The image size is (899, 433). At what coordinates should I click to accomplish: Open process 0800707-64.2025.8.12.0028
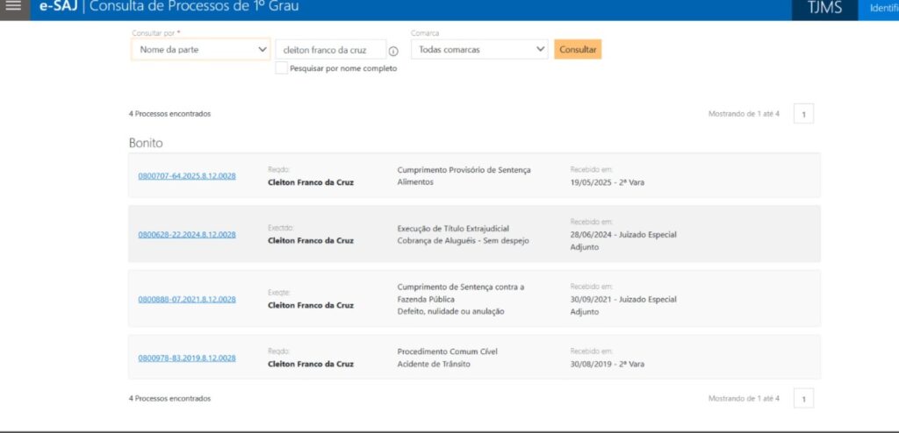pos(186,176)
